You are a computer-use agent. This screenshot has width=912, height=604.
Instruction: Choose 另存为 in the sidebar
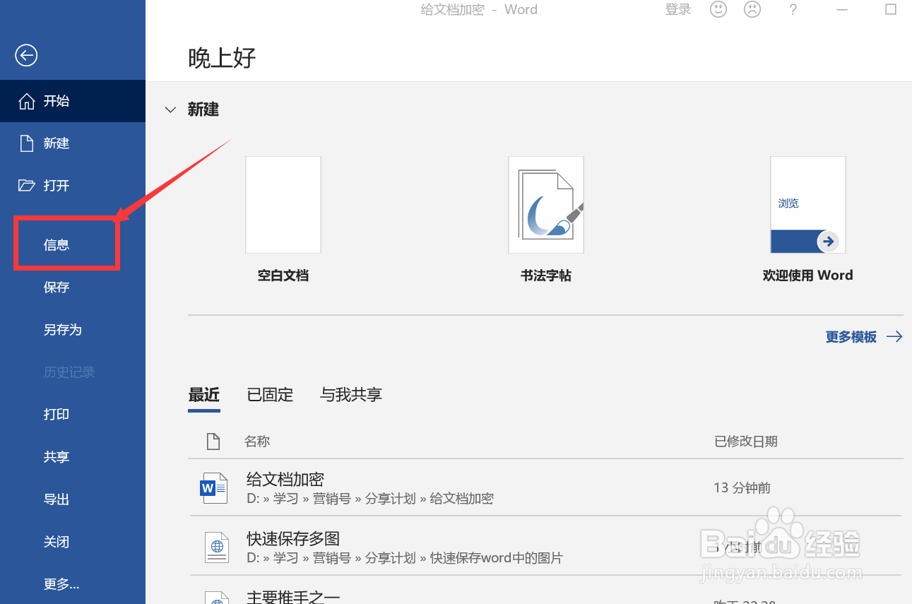coord(73,330)
